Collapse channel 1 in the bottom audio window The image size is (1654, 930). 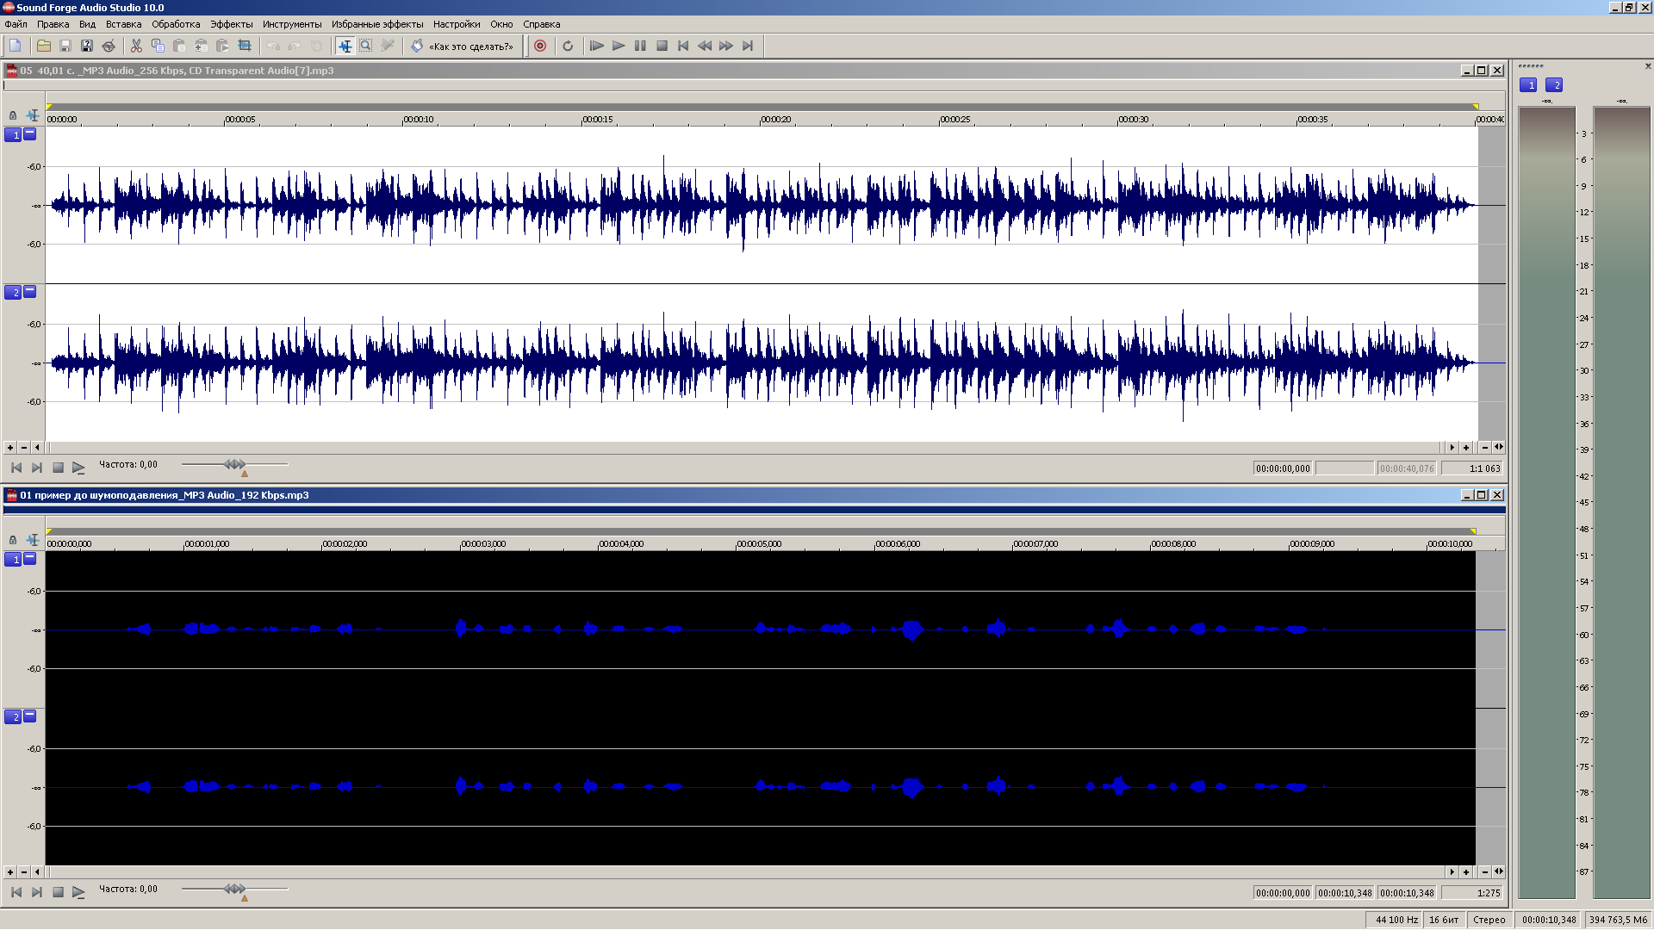[30, 558]
